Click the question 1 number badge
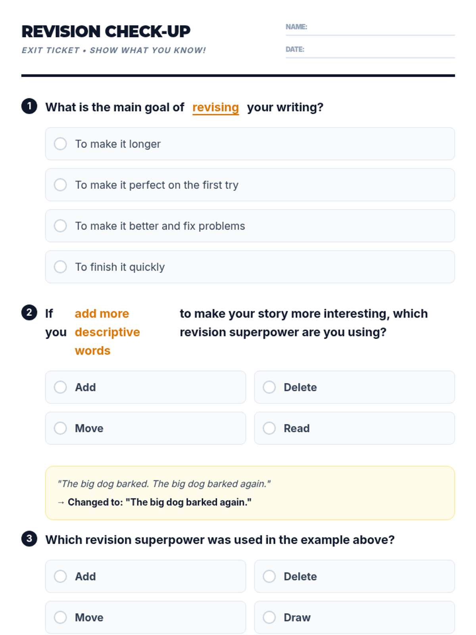This screenshot has height=635, width=476. click(x=29, y=106)
